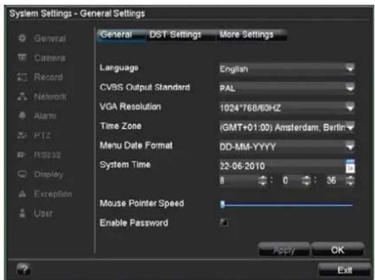Open the help question mark icon
375x280 pixels.
coord(24,270)
